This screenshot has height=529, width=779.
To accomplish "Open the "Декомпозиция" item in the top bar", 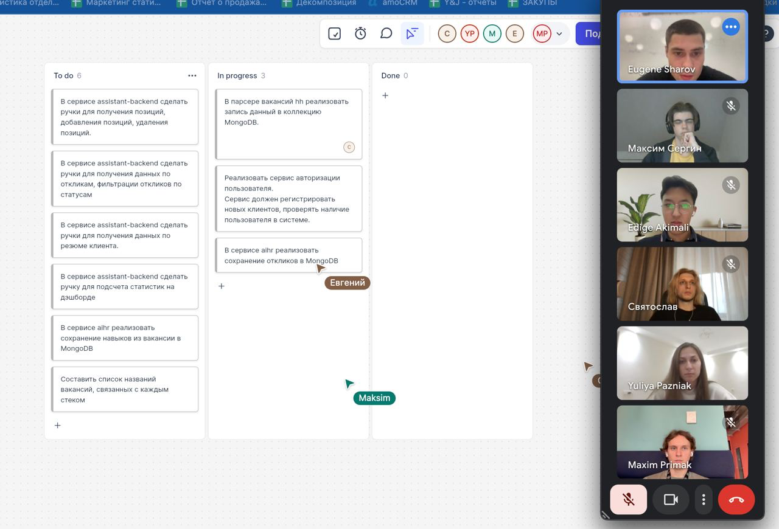I will (319, 3).
